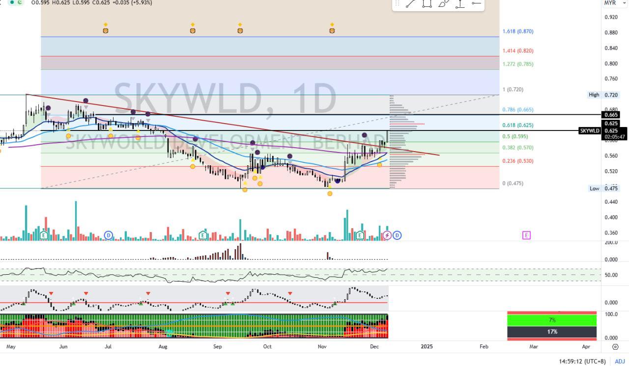This screenshot has height=366, width=629.
Task: Select the 0.786 (0.665) Fibonacci level label
Action: pos(518,109)
